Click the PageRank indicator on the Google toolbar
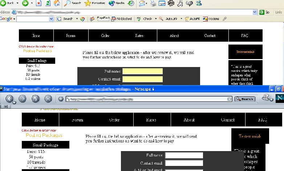The image size is (284, 171). pos(104,18)
